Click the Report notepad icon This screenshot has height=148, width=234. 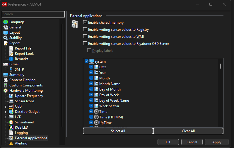(6, 43)
